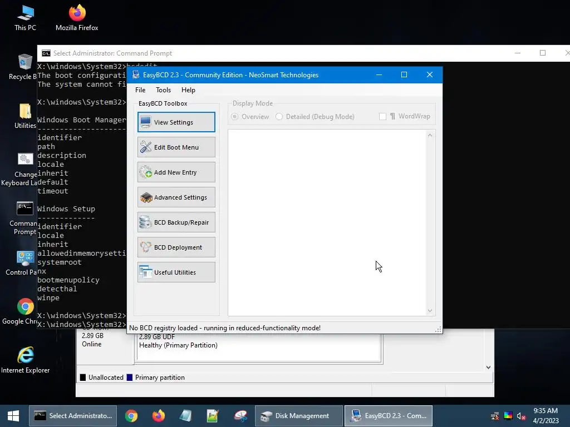Click the Disk Management scroll down arrow
This screenshot has width=570, height=427.
[x=488, y=368]
